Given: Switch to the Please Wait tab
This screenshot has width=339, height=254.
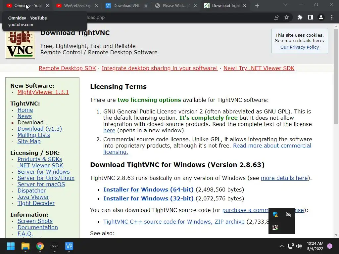Looking at the screenshot, I should tap(176, 6).
